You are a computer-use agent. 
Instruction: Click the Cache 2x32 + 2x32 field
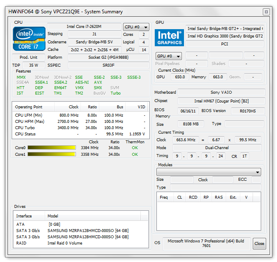click(95, 50)
